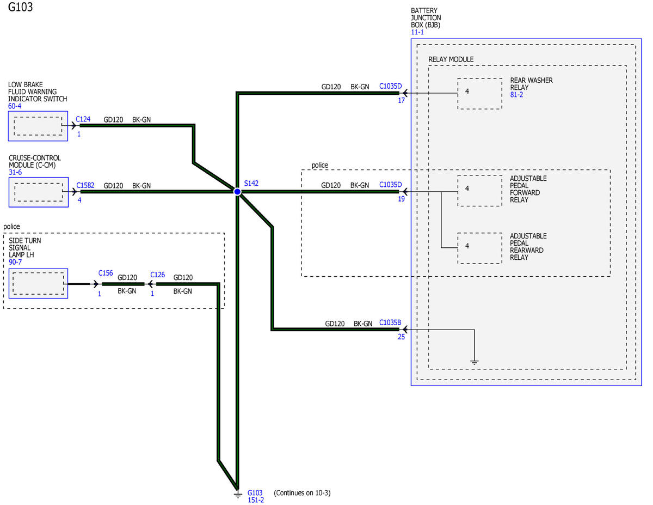Open page reference 60-4 link
The image size is (653, 505).
click(15, 106)
